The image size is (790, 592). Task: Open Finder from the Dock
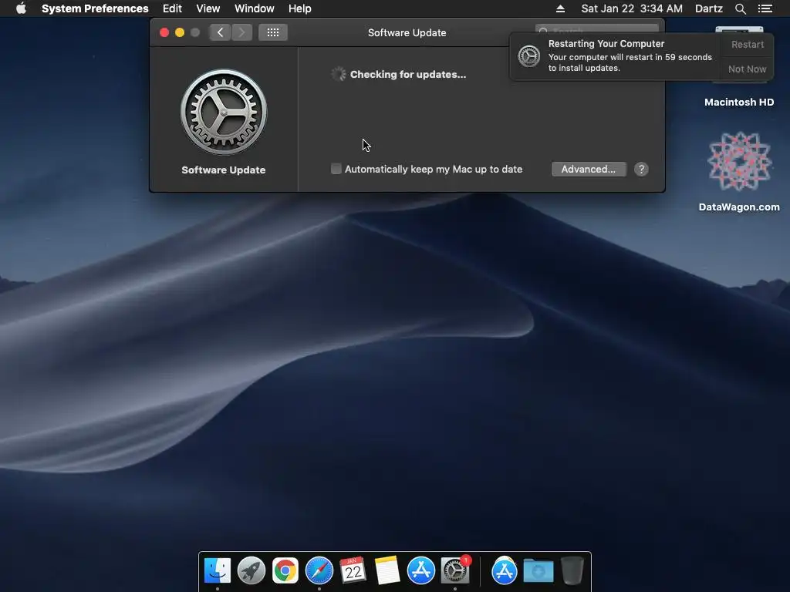218,570
